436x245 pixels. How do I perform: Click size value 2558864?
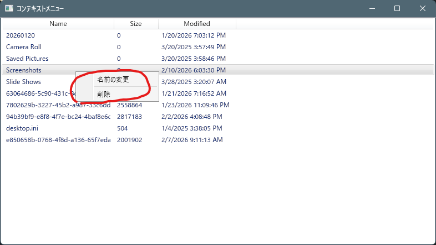pyautogui.click(x=130, y=105)
